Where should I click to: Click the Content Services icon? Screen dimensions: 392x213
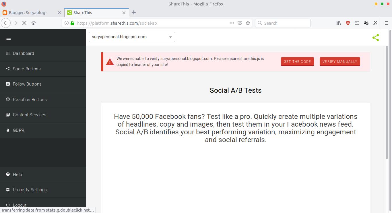pos(8,115)
